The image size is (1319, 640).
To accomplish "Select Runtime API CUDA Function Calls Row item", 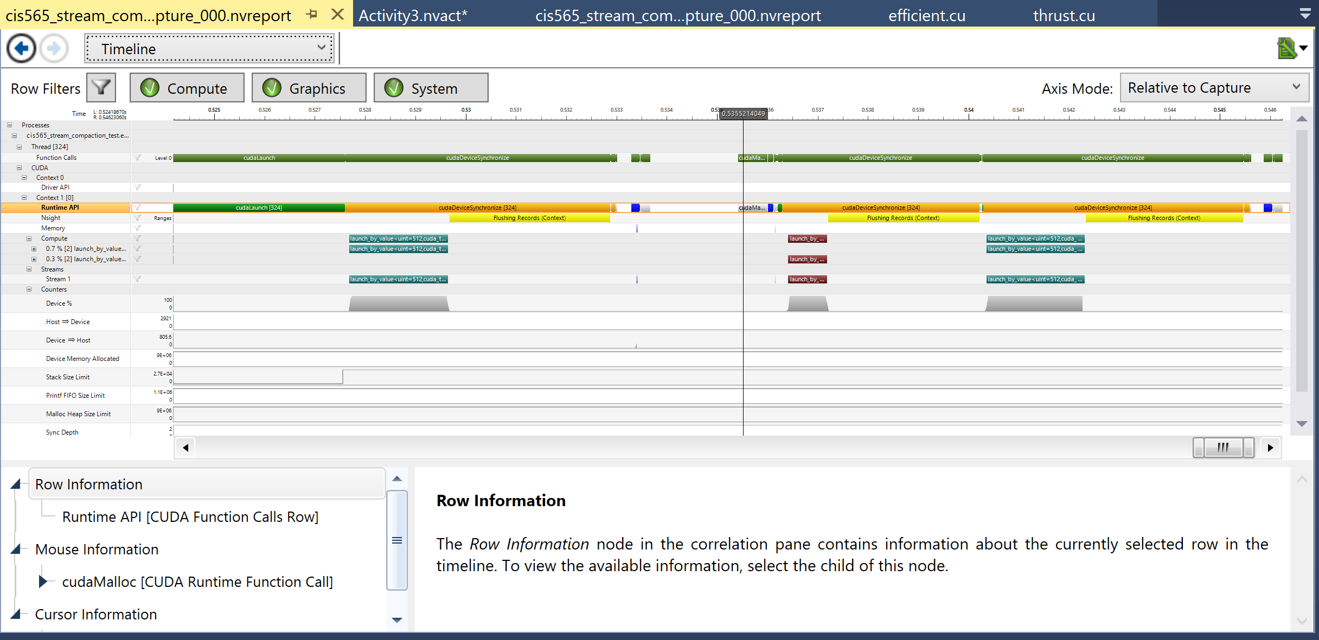I will 190,516.
